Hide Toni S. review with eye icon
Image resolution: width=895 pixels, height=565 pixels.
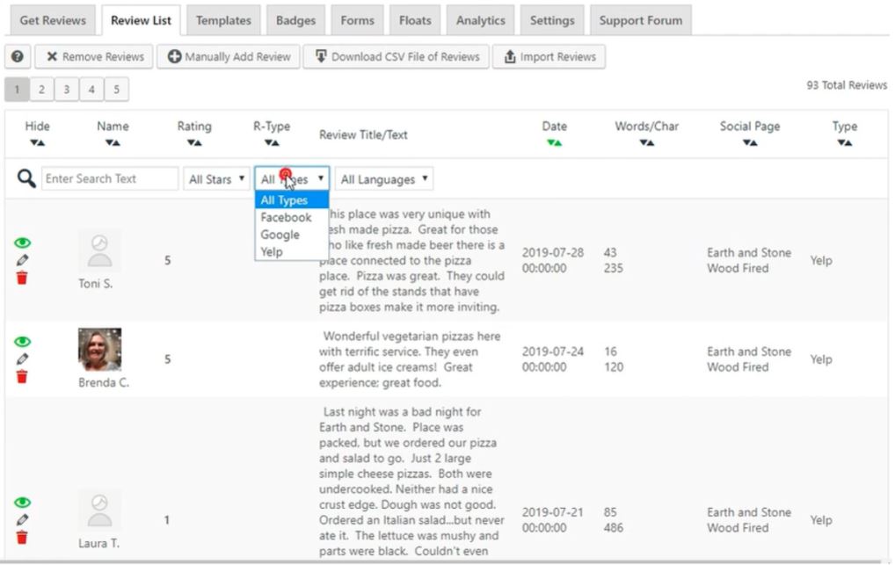coord(22,243)
